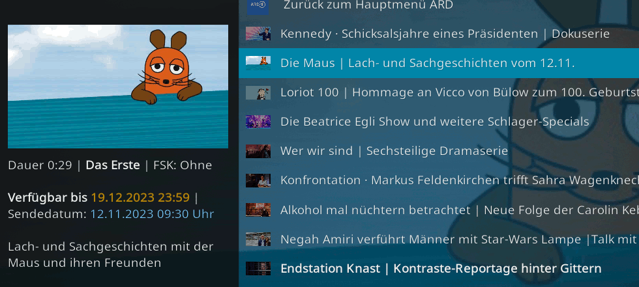Click the 'Wer wir sind' thumbnail
The image size is (639, 287).
258,151
